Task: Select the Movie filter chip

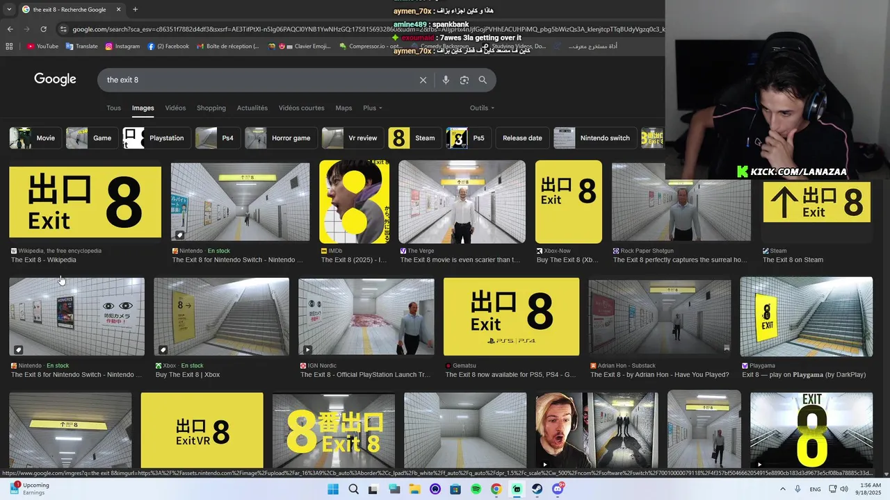Action: [35, 137]
